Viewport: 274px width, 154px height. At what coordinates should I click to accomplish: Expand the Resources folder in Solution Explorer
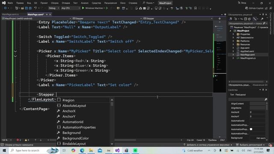coord(233,44)
